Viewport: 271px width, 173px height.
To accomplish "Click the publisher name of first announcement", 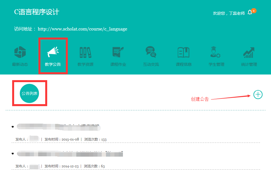I will click(34, 139).
